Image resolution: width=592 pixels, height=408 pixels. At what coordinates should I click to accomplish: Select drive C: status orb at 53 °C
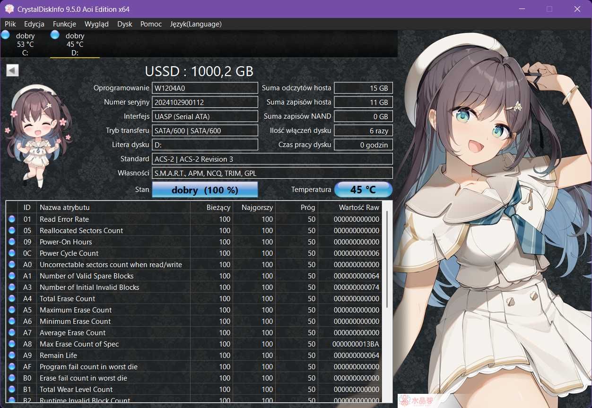tap(5, 35)
